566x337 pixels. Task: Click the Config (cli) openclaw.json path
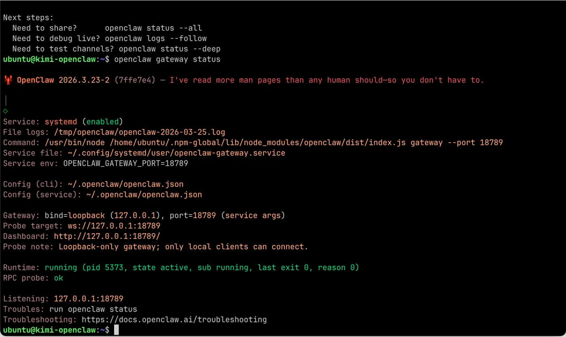click(126, 184)
